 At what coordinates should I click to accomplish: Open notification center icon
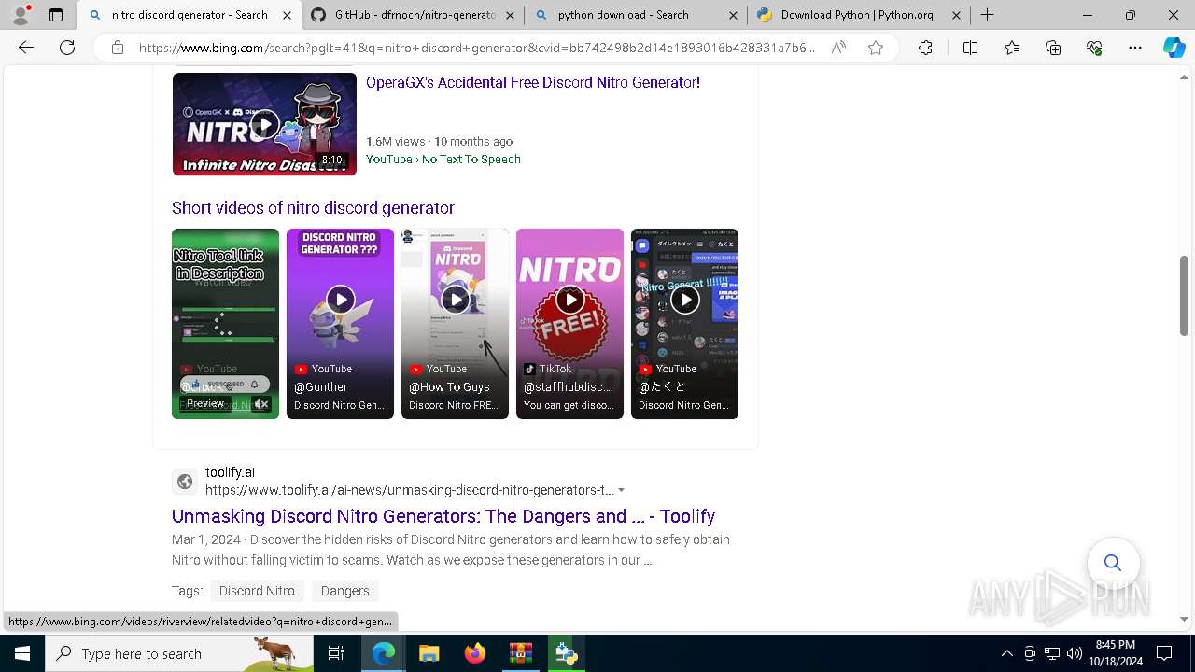coord(1164,653)
